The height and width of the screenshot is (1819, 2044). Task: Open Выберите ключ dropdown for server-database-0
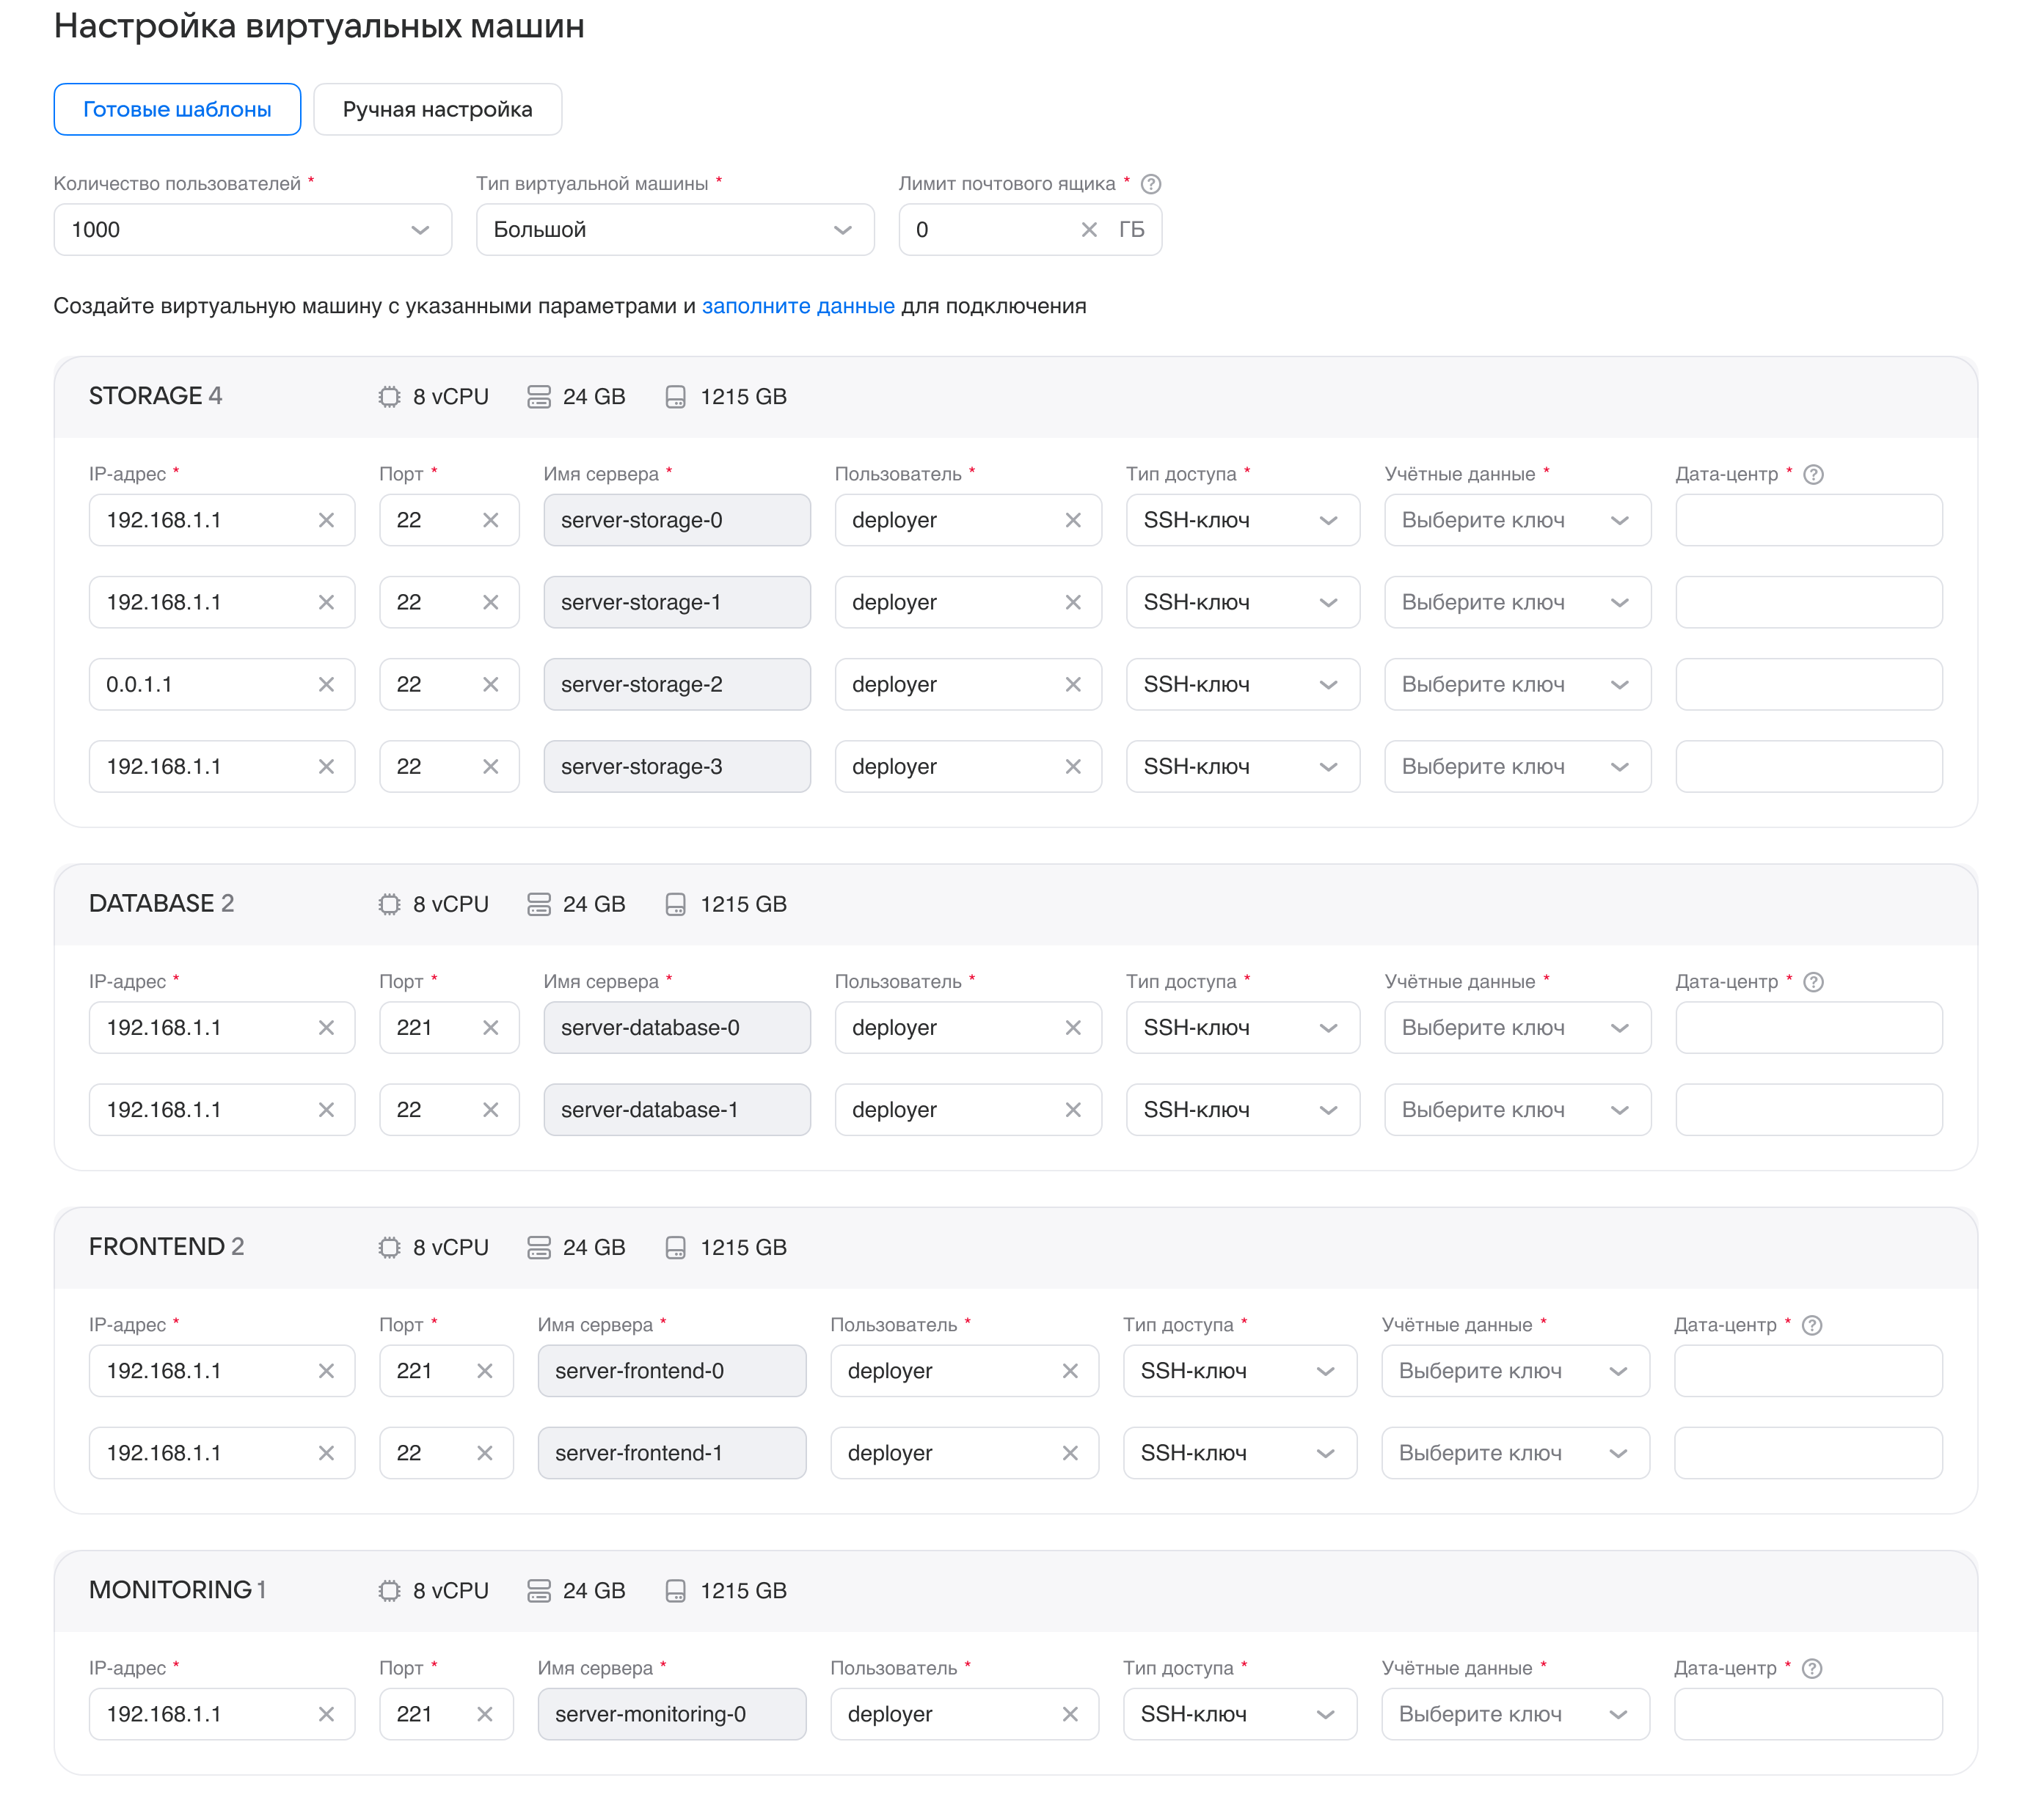click(1517, 1028)
